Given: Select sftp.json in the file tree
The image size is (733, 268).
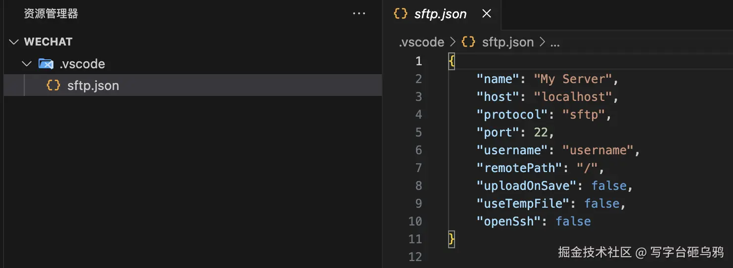Looking at the screenshot, I should [93, 86].
